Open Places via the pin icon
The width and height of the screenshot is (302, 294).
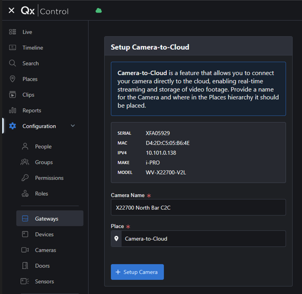(13, 79)
